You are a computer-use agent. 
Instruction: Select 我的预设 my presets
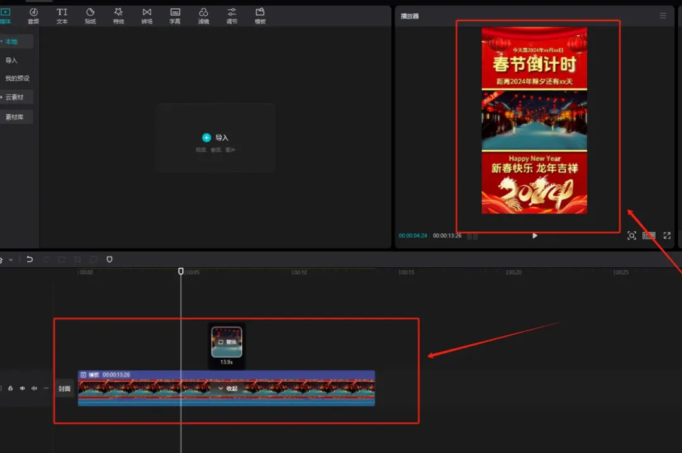tap(18, 78)
